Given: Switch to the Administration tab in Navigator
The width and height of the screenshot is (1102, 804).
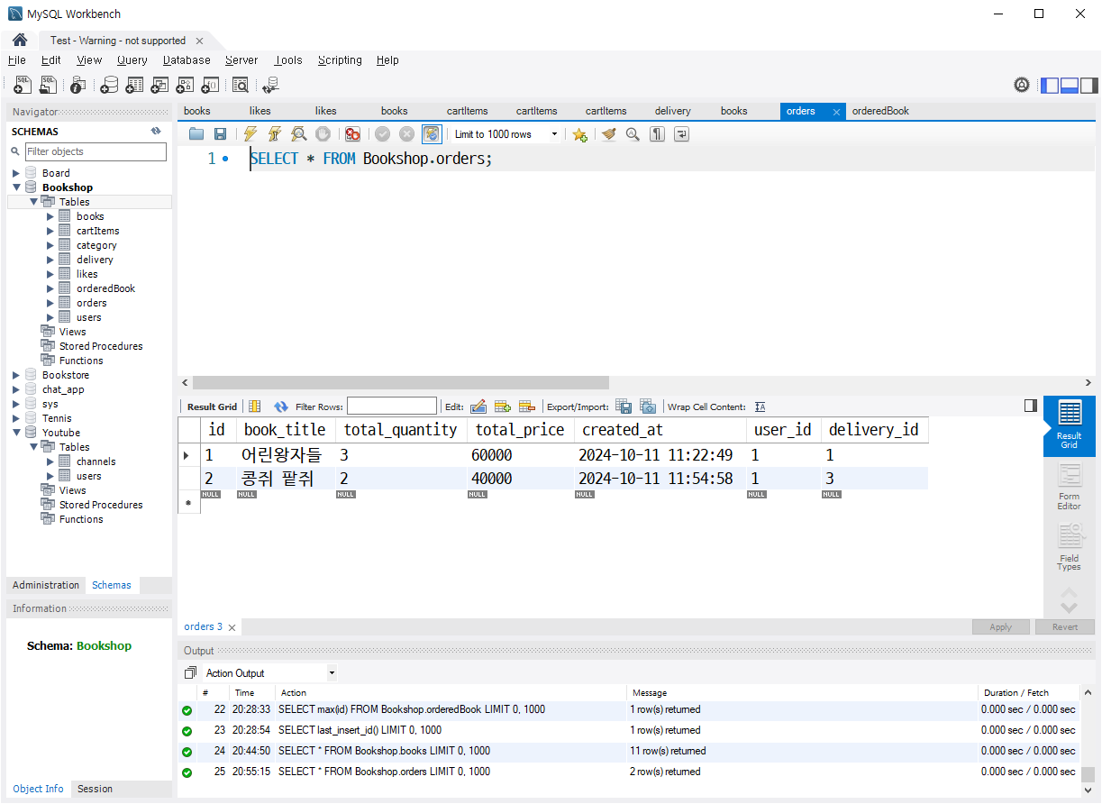Looking at the screenshot, I should [x=46, y=585].
